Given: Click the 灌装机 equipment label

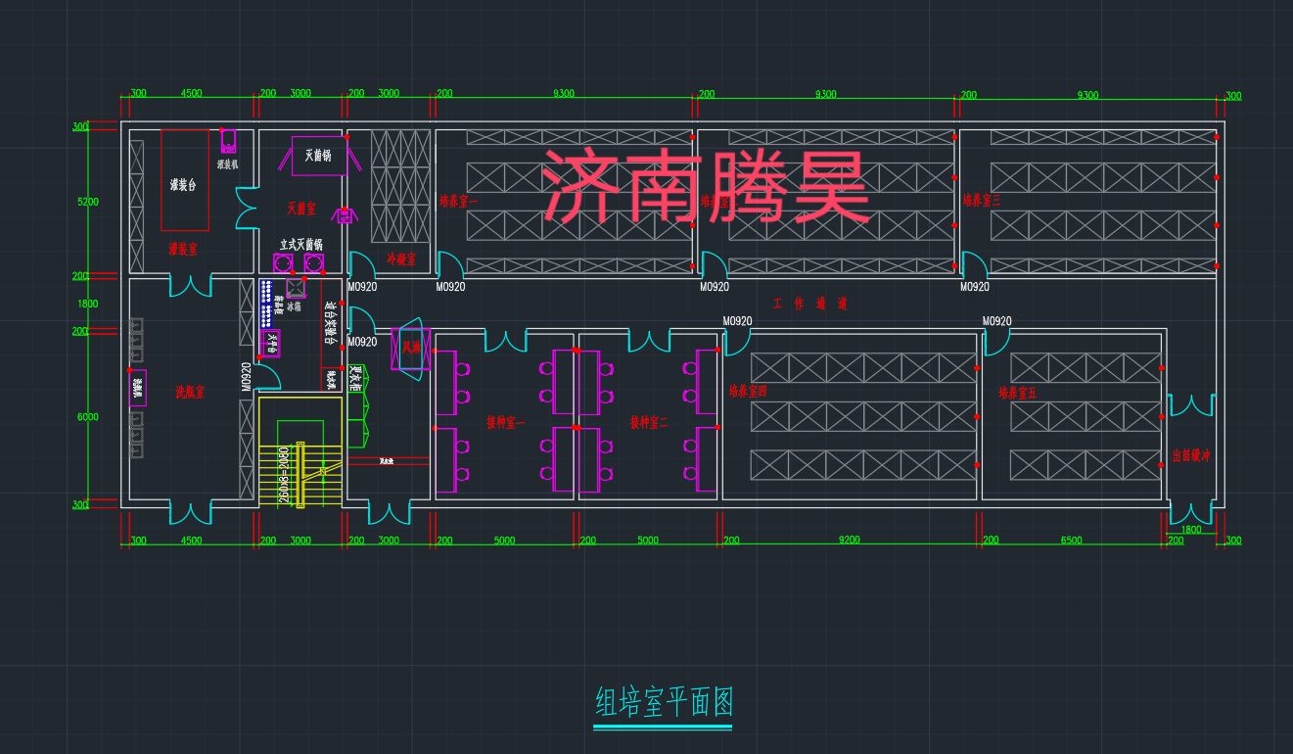Looking at the screenshot, I should 226,164.
